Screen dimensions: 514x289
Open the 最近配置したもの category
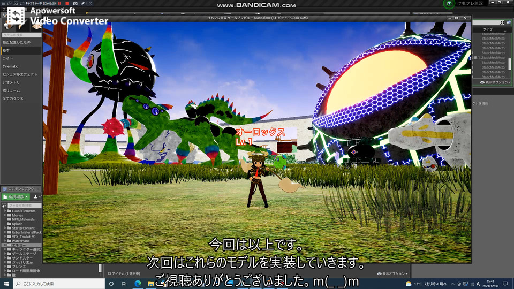tap(21, 42)
